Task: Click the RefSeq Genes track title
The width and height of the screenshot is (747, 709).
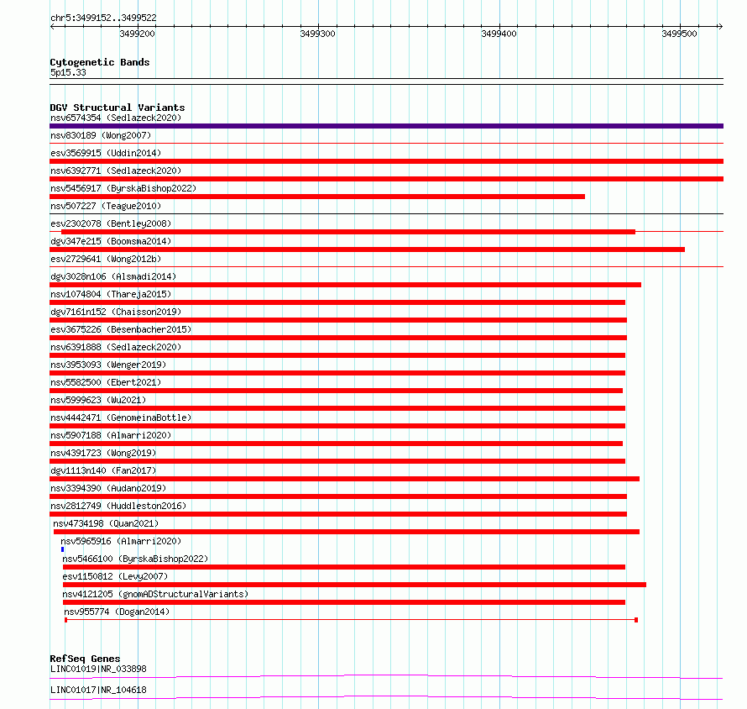Action: (x=85, y=659)
